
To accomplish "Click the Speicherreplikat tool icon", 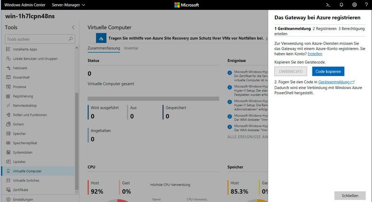I will tap(8, 143).
